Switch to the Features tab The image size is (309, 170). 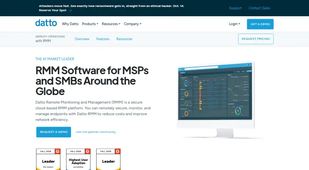click(x=103, y=39)
